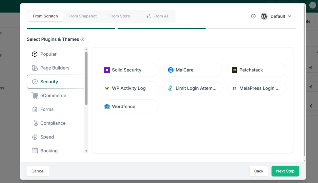Click the Security shield icon

click(x=35, y=82)
